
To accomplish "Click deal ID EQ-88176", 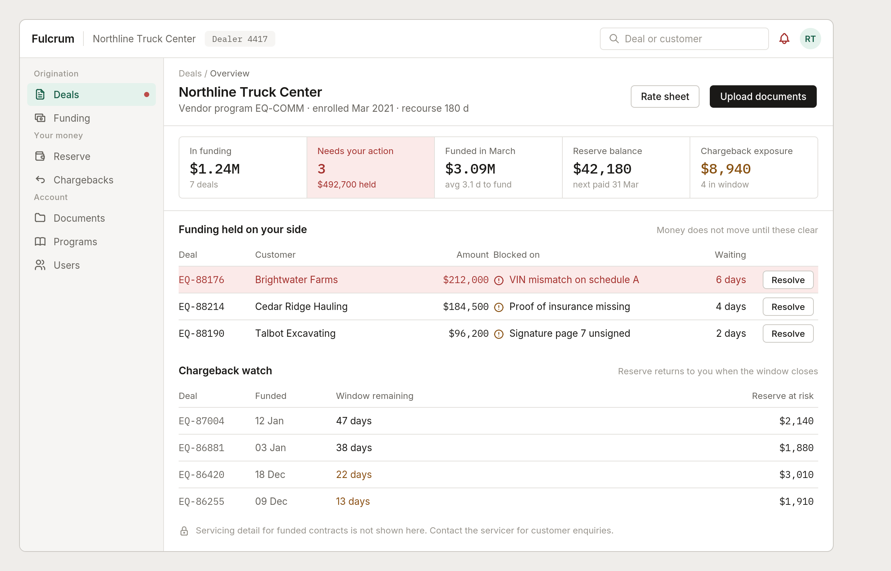I will tap(201, 280).
